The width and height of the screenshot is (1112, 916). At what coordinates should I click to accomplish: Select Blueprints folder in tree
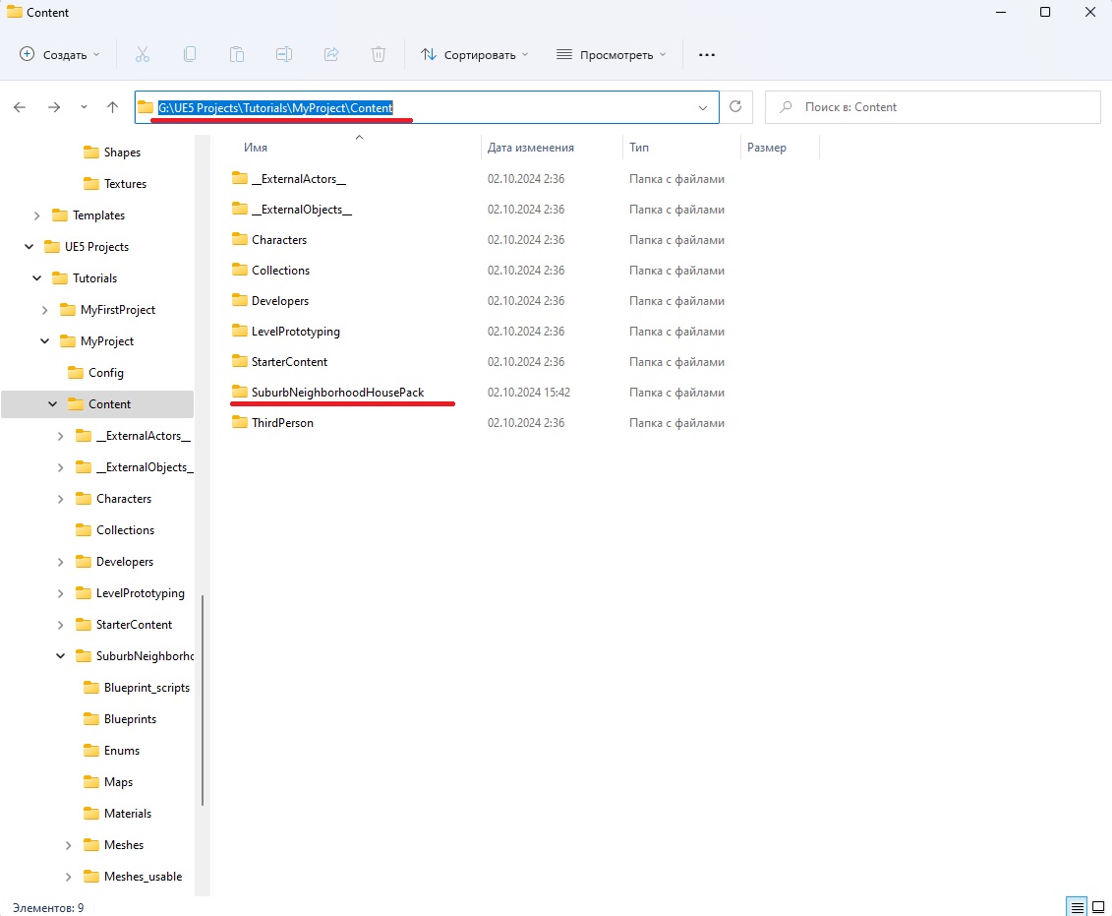pos(130,719)
